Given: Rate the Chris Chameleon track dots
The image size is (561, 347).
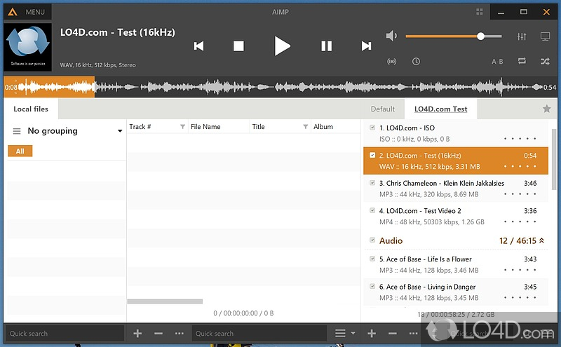Looking at the screenshot, I should [520, 194].
